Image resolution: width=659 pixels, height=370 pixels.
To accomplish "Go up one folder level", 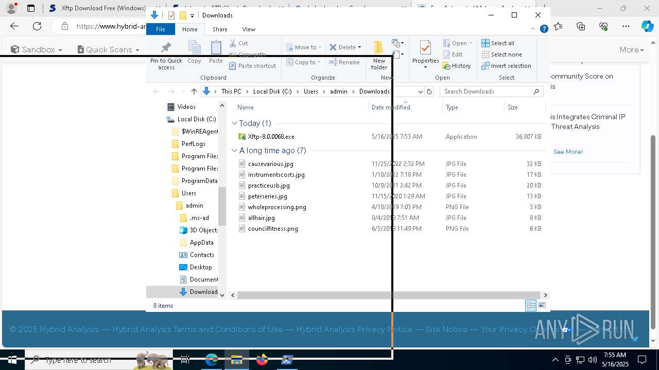I will pyautogui.click(x=194, y=91).
